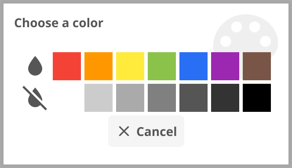Click the "Choose a color" heading

coord(58,23)
